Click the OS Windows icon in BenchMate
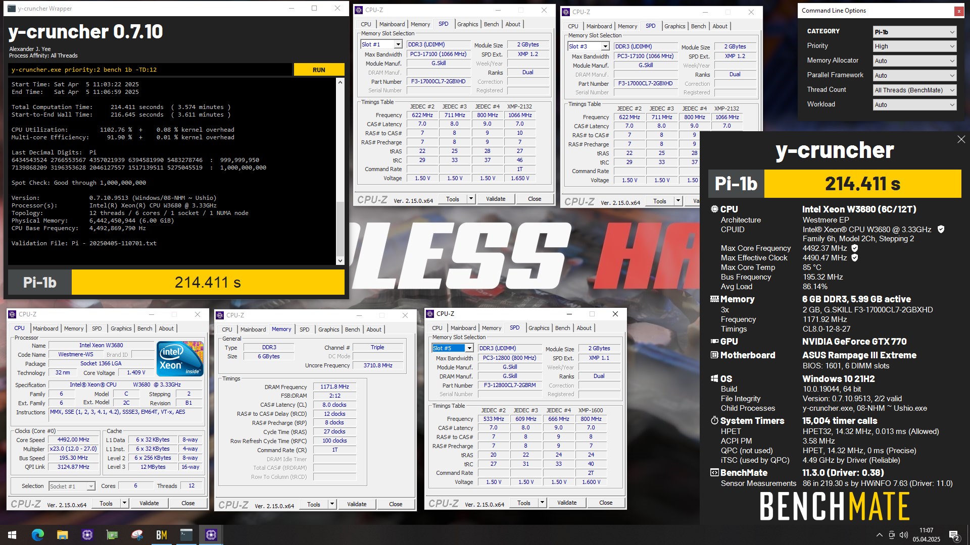 (x=714, y=378)
